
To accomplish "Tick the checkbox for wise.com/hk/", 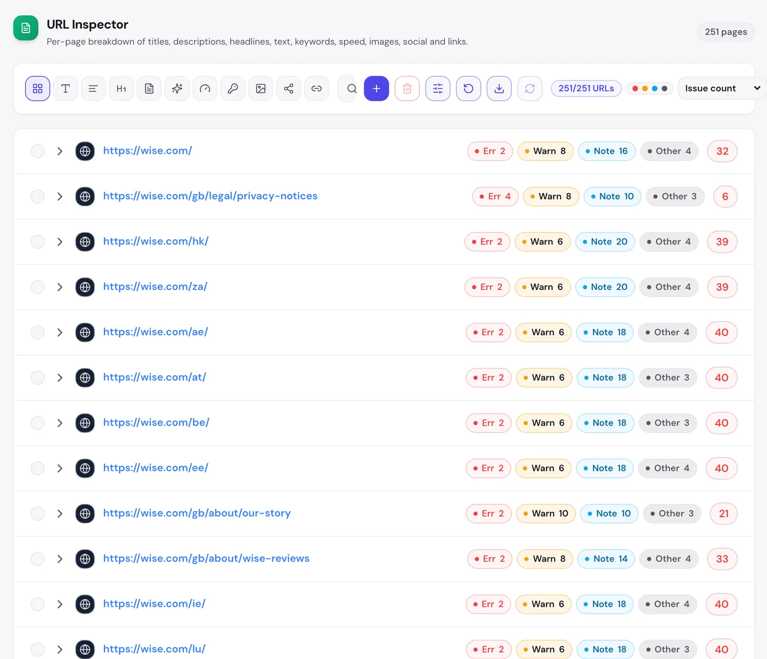I will coord(38,242).
